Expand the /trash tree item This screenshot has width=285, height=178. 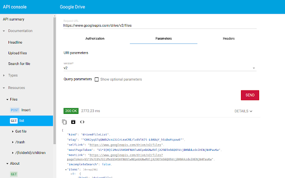(x=13, y=142)
